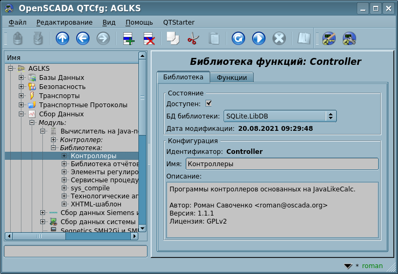Expand the Базы Данных tree node
The height and width of the screenshot is (274, 398).
click(x=21, y=78)
